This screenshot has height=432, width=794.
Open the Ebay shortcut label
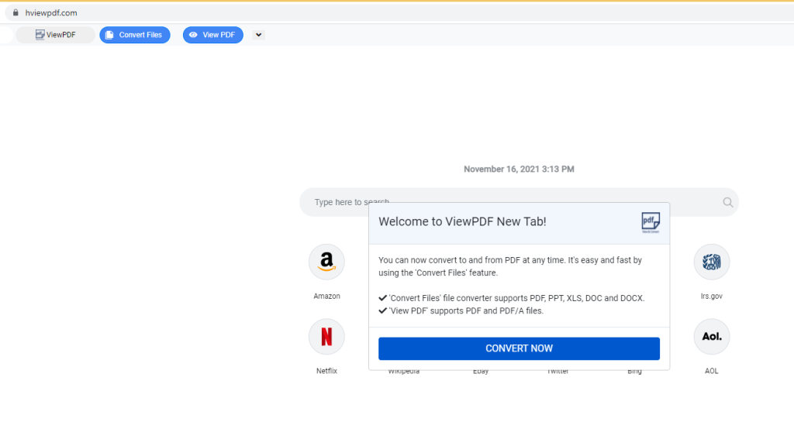pos(481,372)
